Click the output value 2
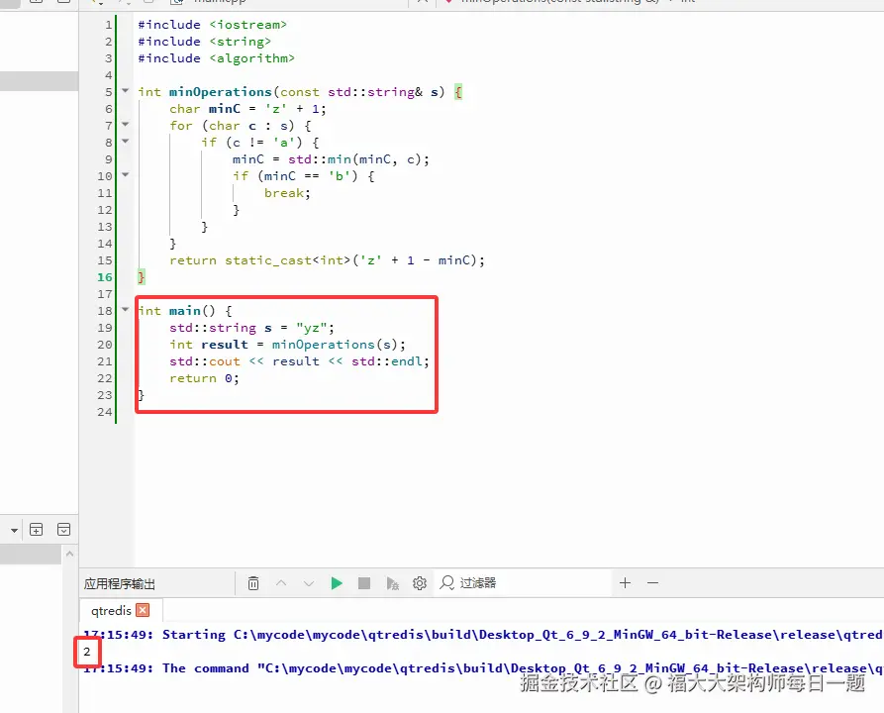The width and height of the screenshot is (884, 713). (x=87, y=652)
